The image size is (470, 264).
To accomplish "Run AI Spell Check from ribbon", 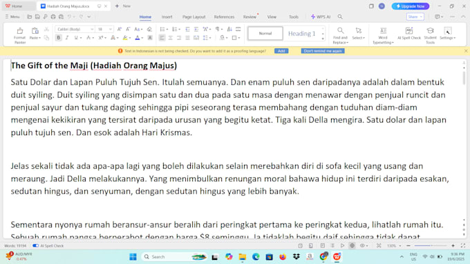I will 409,33.
